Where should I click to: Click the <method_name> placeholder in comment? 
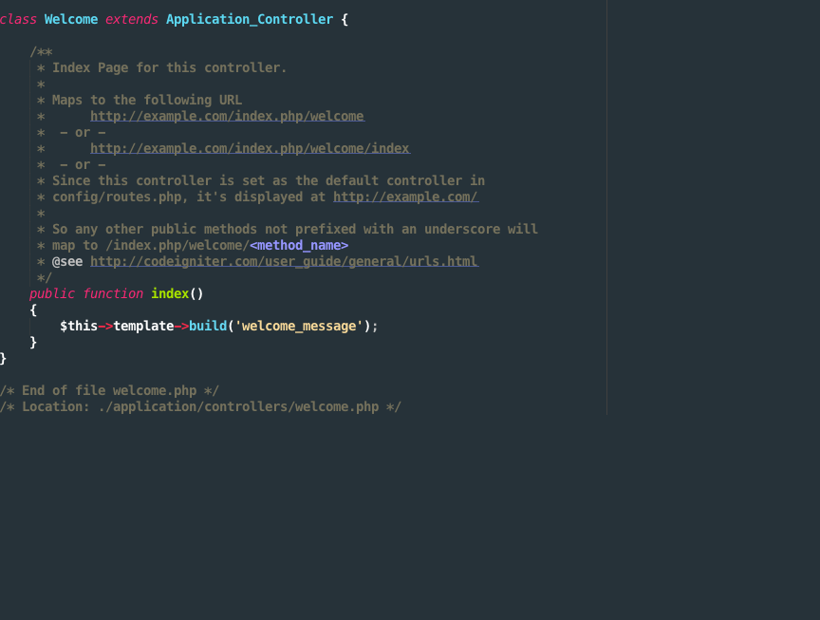coord(299,245)
